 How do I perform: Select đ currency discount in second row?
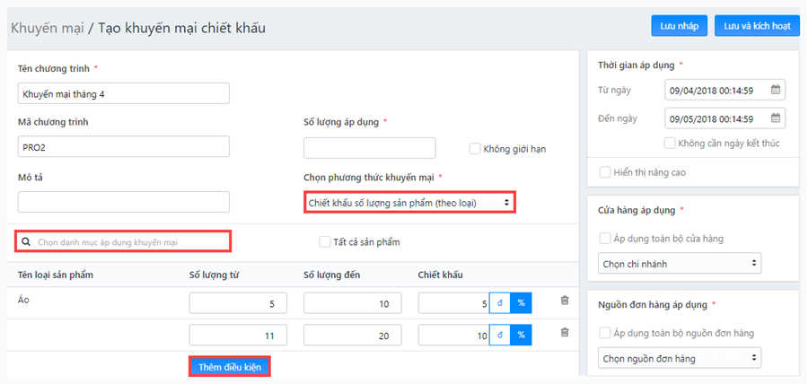499,335
